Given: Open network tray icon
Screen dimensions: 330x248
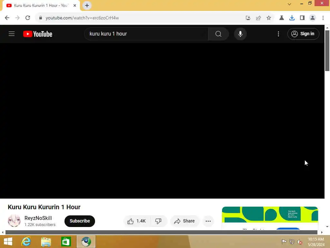Looking at the screenshot, I should (x=292, y=242).
